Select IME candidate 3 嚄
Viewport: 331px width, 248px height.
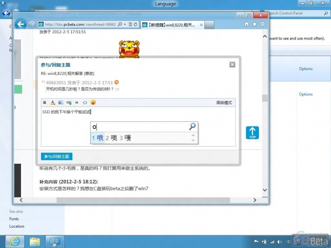[x=125, y=138]
